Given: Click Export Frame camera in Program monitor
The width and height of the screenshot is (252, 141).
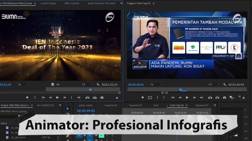Looking at the screenshot, I should [224, 97].
